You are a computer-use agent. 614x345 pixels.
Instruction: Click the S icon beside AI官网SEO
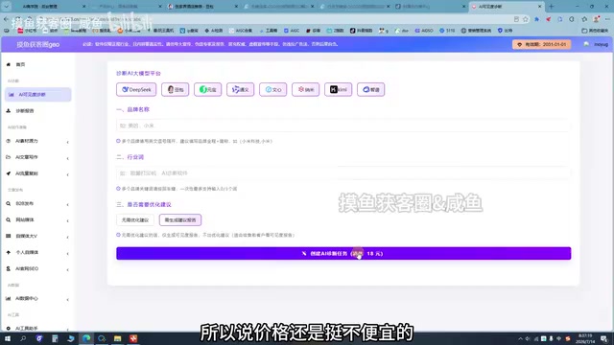click(x=9, y=268)
